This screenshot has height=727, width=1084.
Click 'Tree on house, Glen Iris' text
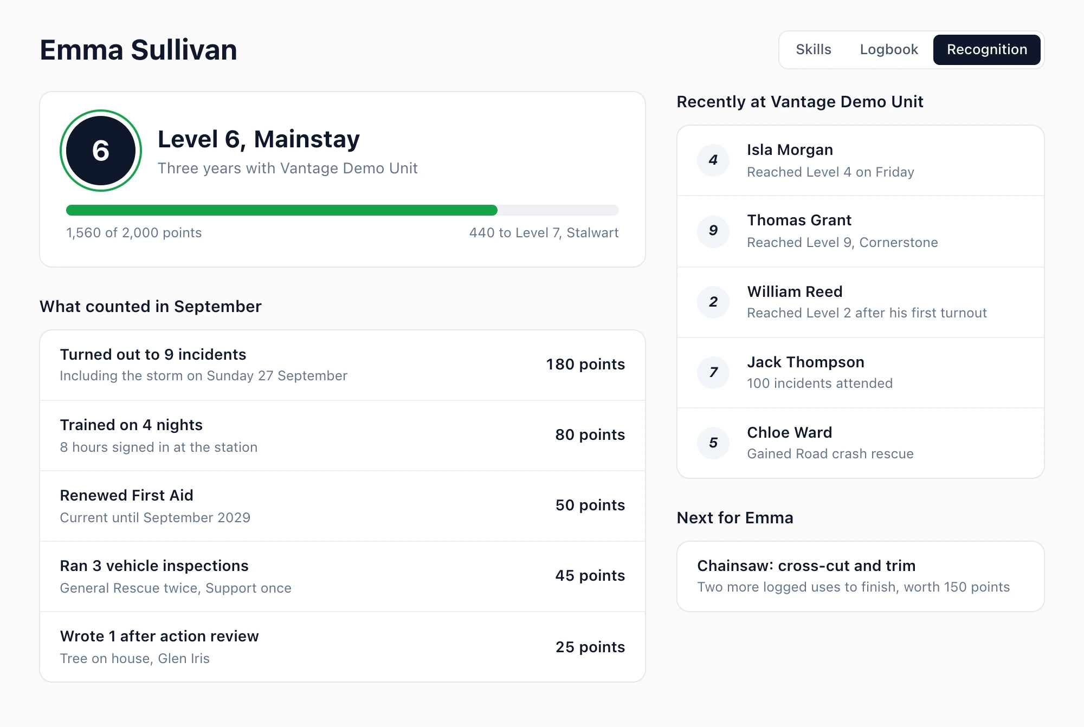(x=134, y=659)
